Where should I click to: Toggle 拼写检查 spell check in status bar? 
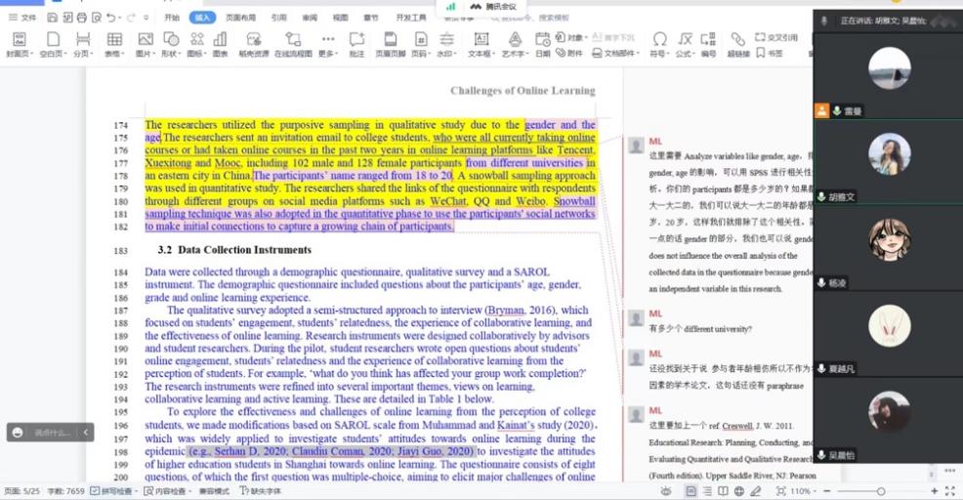pyautogui.click(x=116, y=491)
